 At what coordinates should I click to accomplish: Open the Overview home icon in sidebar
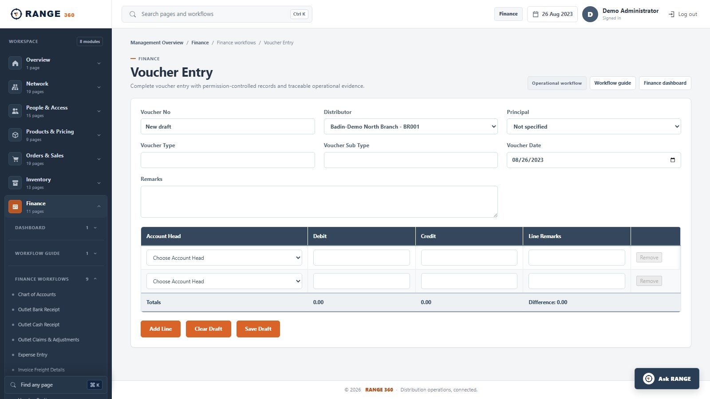(15, 63)
